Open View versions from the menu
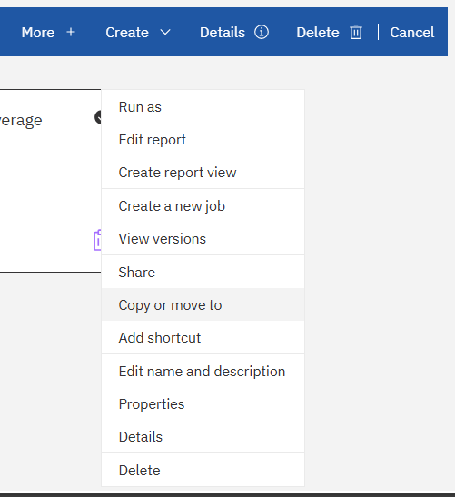Screen dimensions: 455x497 pos(203,239)
